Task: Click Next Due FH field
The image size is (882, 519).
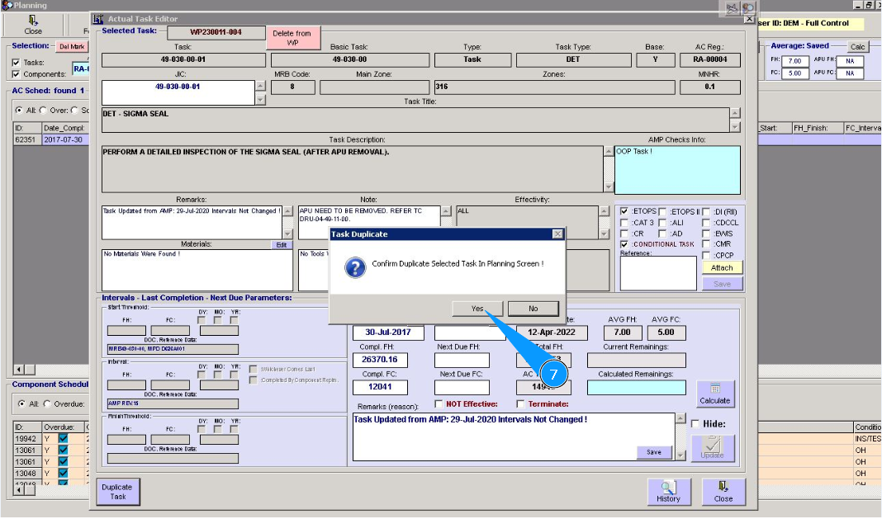Action: [462, 360]
